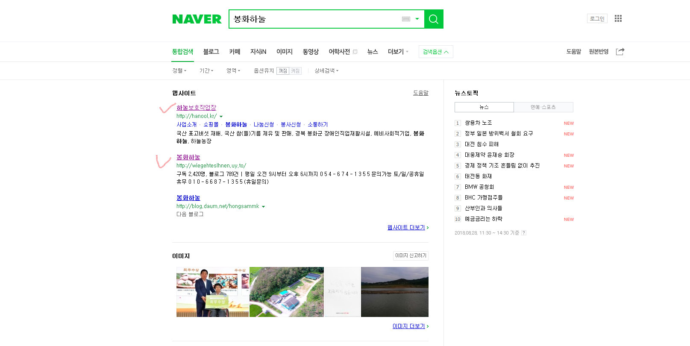Open the on-screen keyboard icon in the search box

[x=406, y=19]
